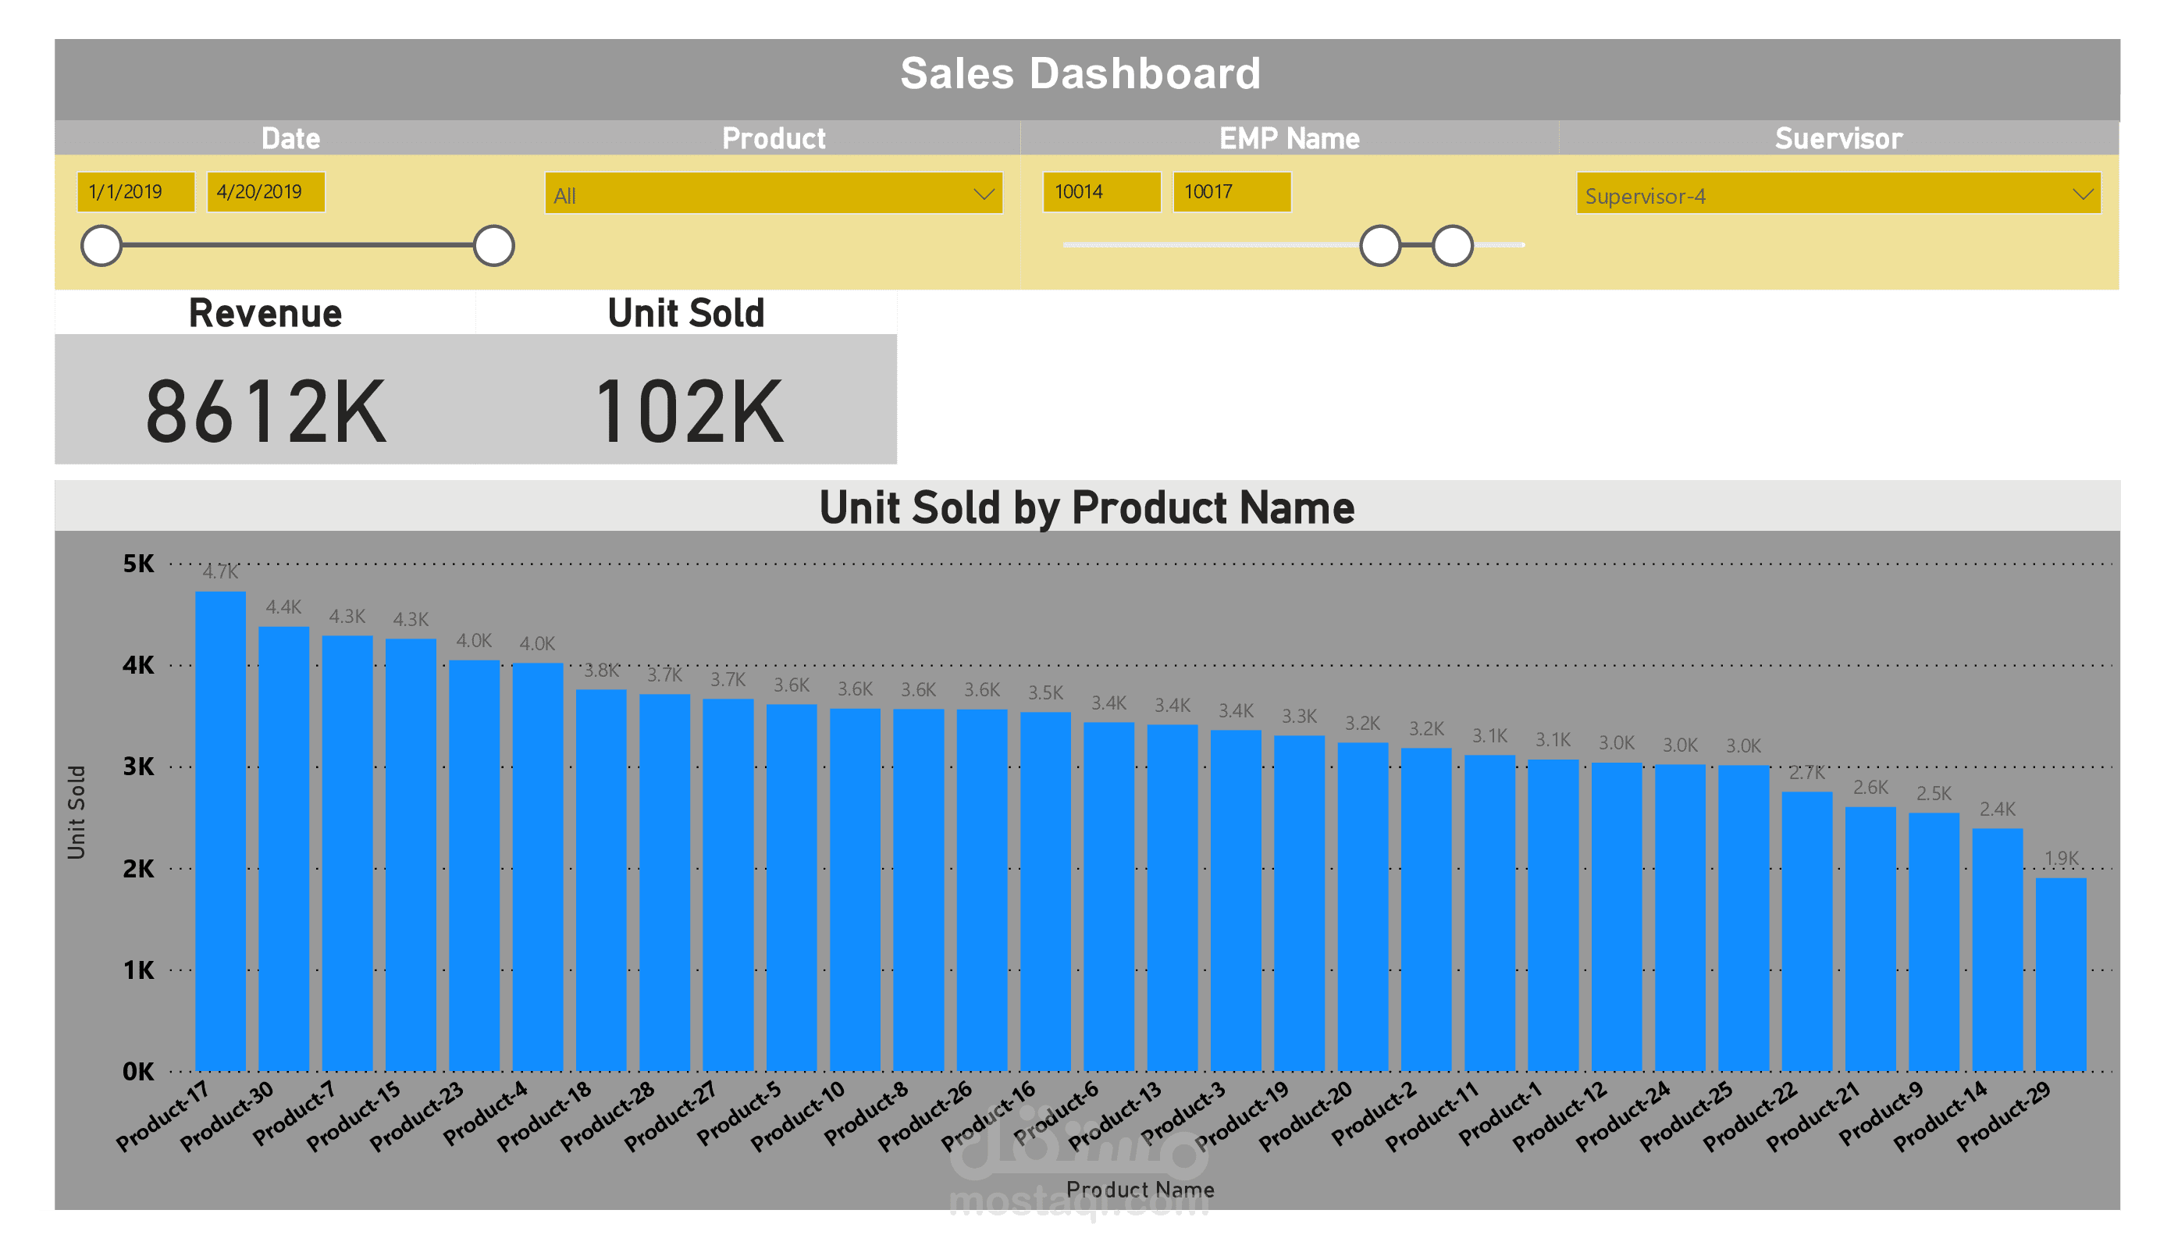This screenshot has height=1249, width=2160.
Task: Click the Suervisor slicer header
Action: (x=1838, y=138)
